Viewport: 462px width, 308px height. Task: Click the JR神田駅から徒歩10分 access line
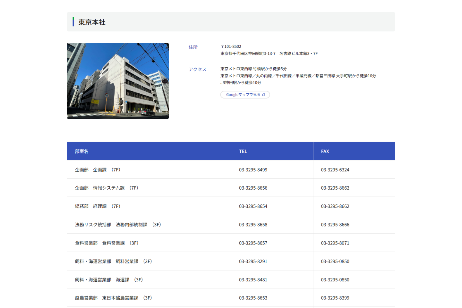[241, 83]
